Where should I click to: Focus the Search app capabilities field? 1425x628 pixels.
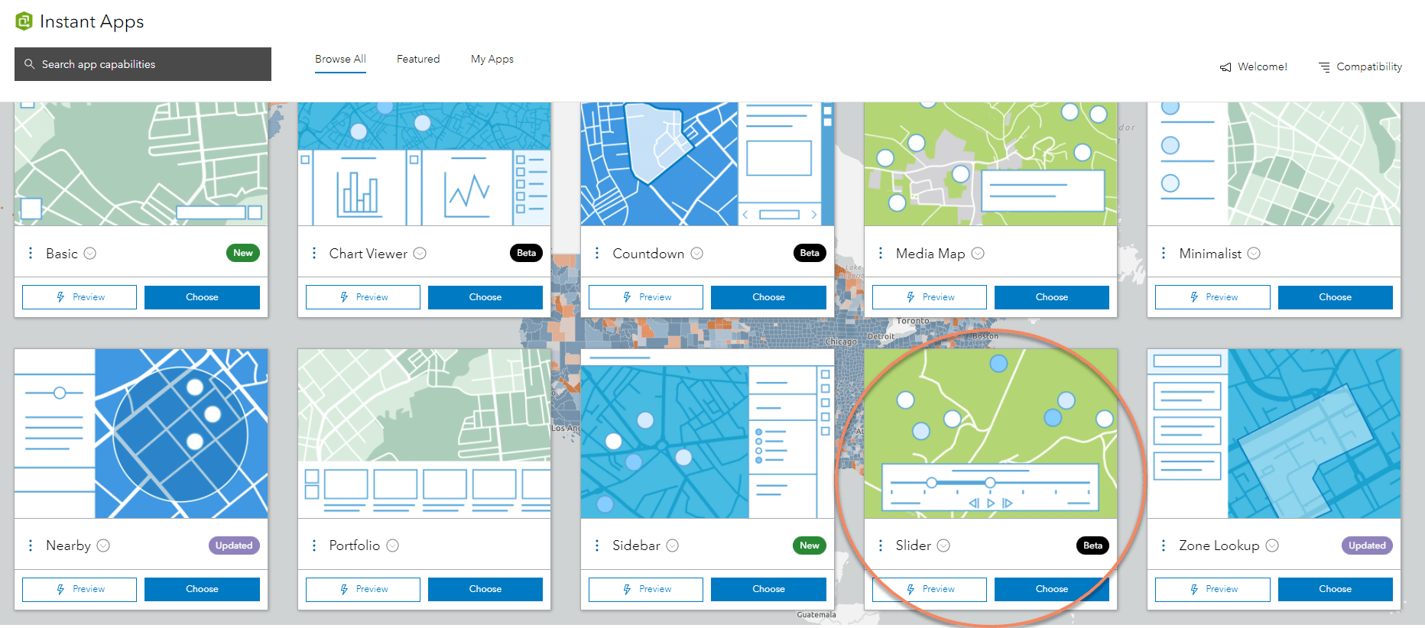pos(143,64)
